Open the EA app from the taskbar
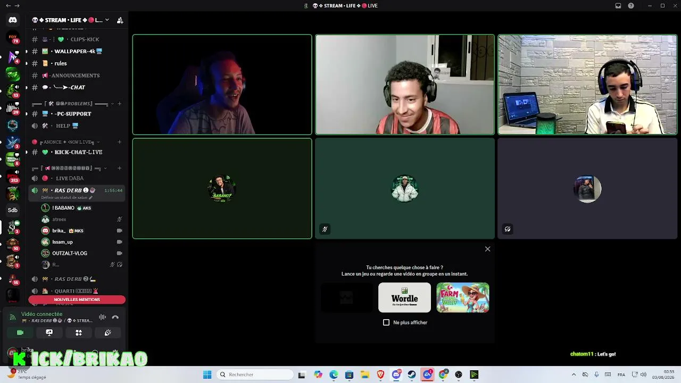The width and height of the screenshot is (681, 383). point(428,374)
